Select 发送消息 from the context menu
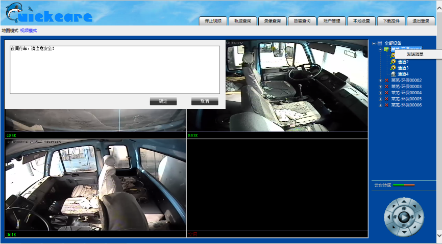This screenshot has height=244, width=442. [x=414, y=54]
